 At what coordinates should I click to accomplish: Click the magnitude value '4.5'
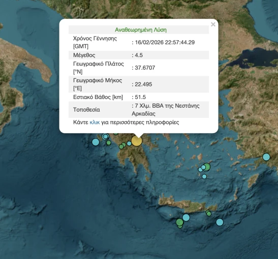[139, 55]
